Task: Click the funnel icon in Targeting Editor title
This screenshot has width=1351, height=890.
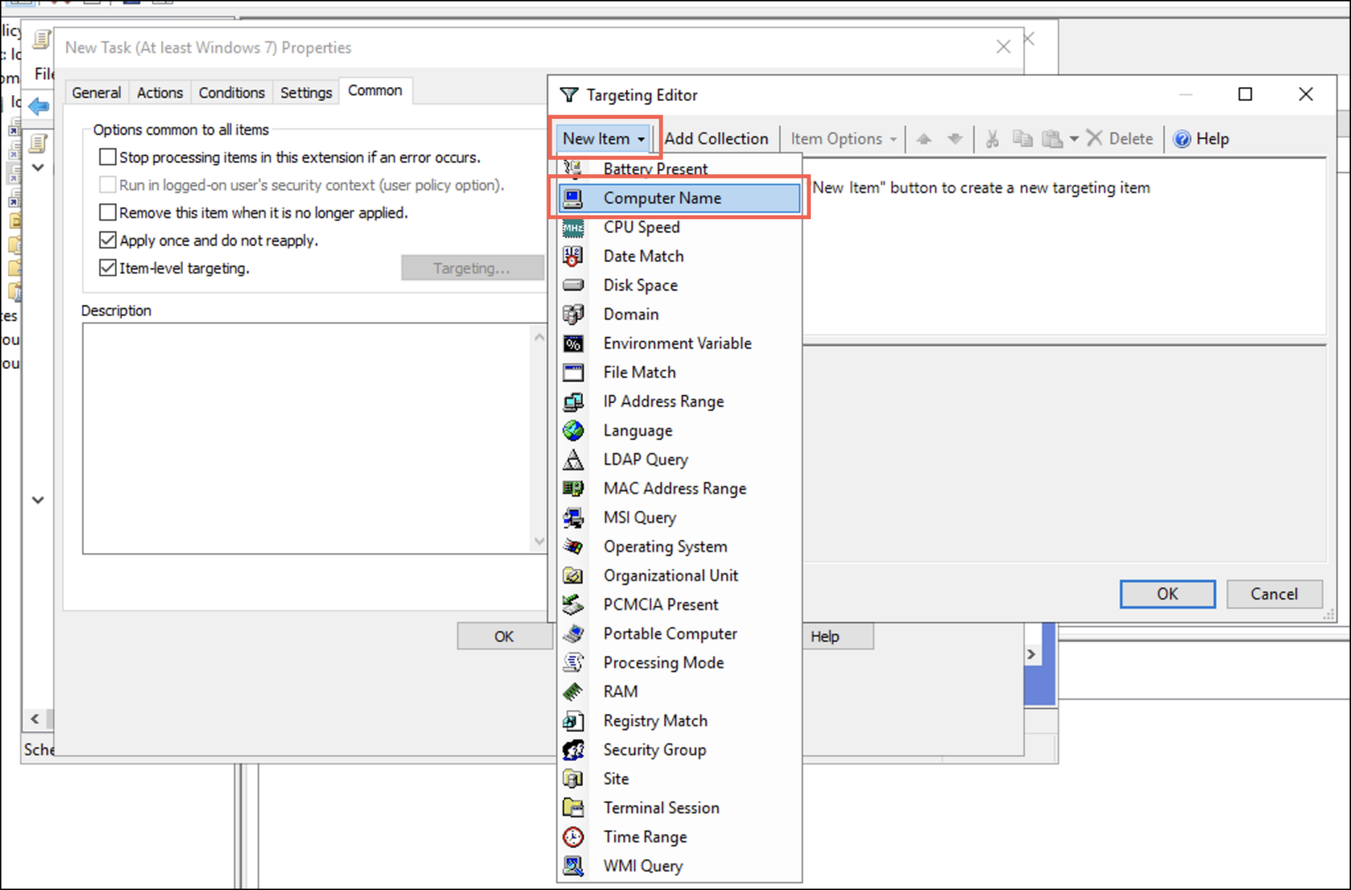Action: point(569,94)
